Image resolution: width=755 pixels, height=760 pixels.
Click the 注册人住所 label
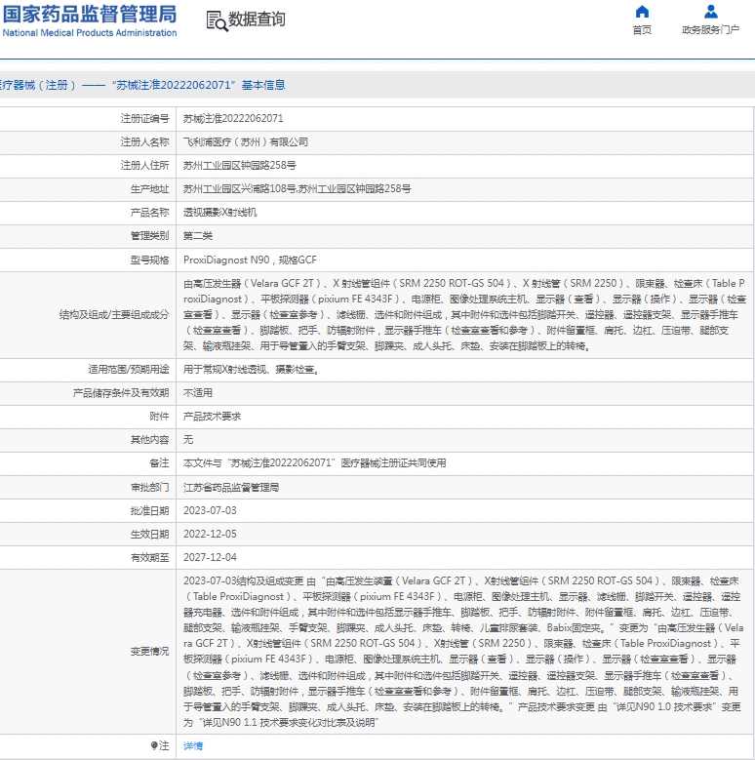144,166
